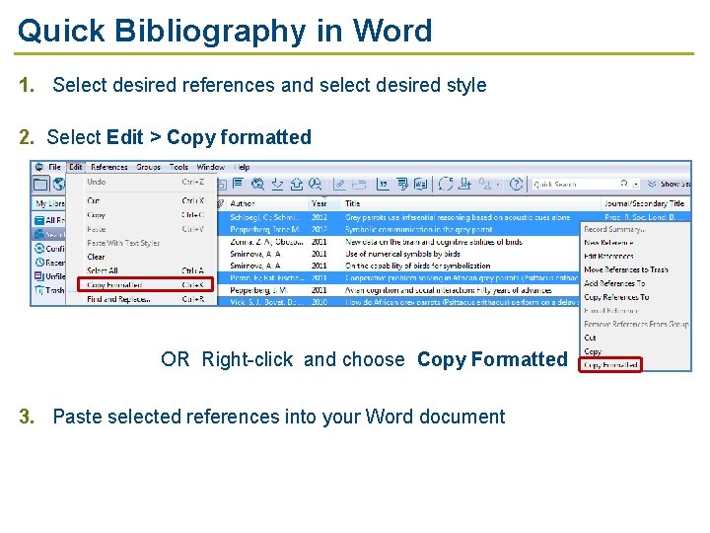Sort by Journal/Secondary Title column header
Screen dimensions: 710x533
646,203
